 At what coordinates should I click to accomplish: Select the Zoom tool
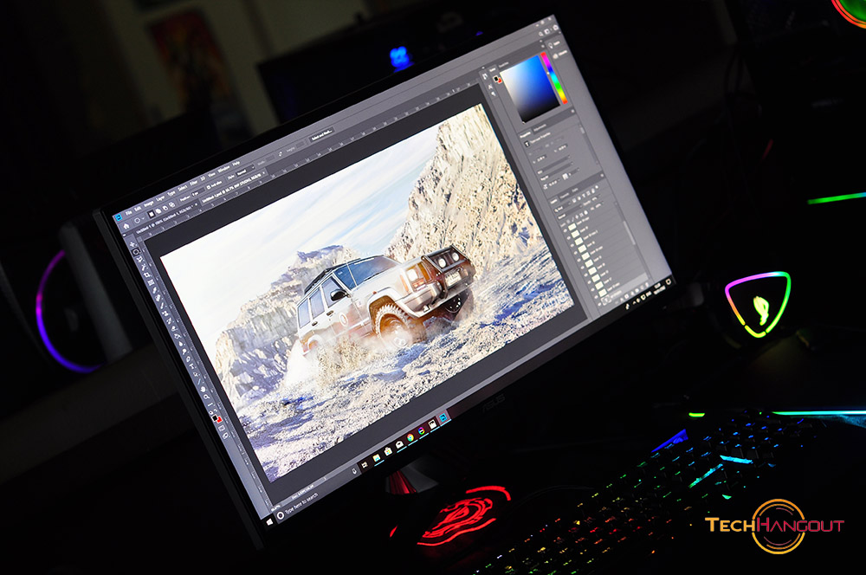[206, 397]
